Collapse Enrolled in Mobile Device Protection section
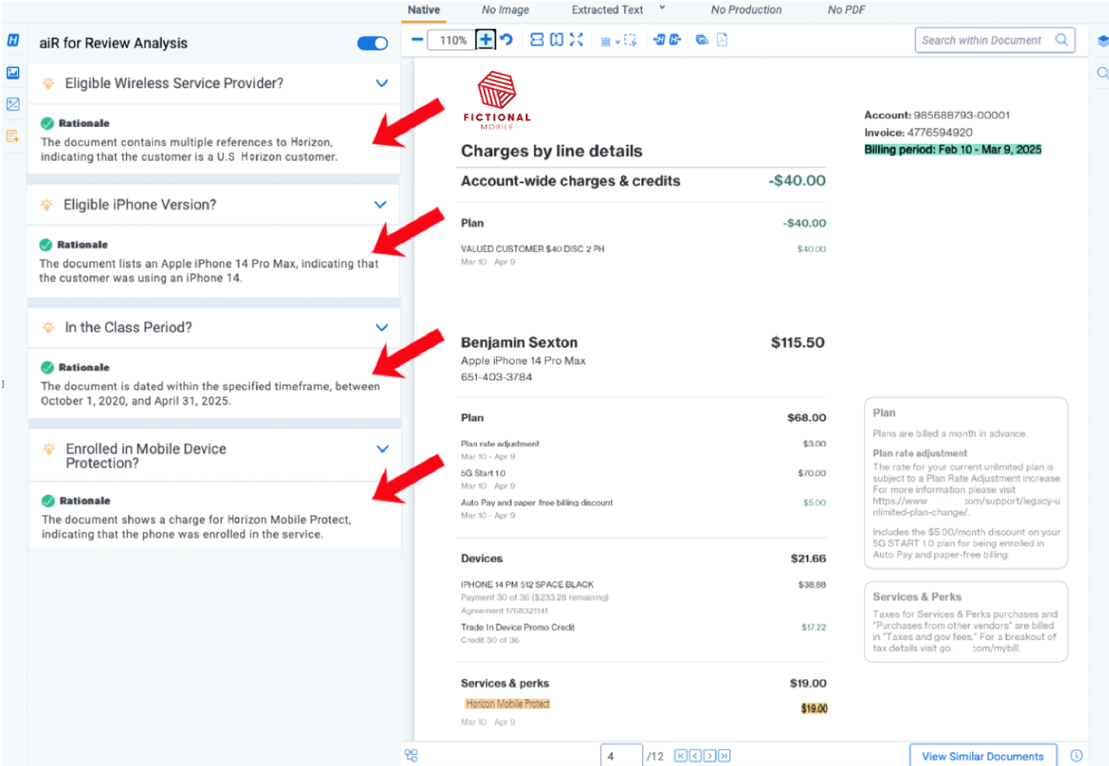This screenshot has width=1109, height=766. coord(382,449)
